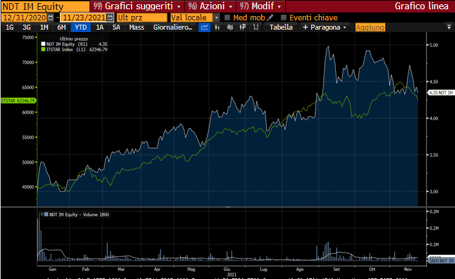
Task: Enable the Med mob checkbox
Action: click(x=227, y=18)
